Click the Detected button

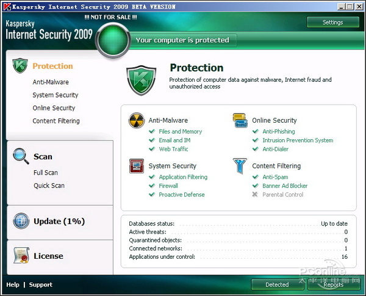pyautogui.click(x=278, y=284)
